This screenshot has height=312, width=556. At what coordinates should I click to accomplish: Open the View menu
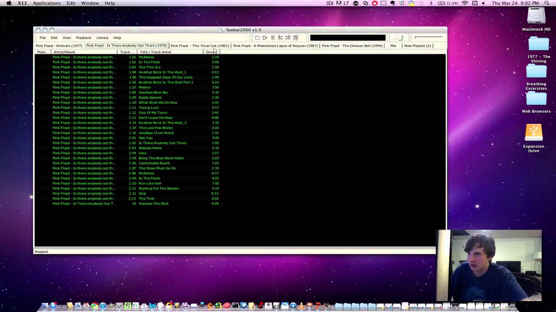66,38
